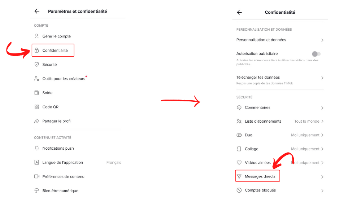This screenshot has width=361, height=202.
Task: Tap the Partager le profil share icon
Action: [x=36, y=121]
